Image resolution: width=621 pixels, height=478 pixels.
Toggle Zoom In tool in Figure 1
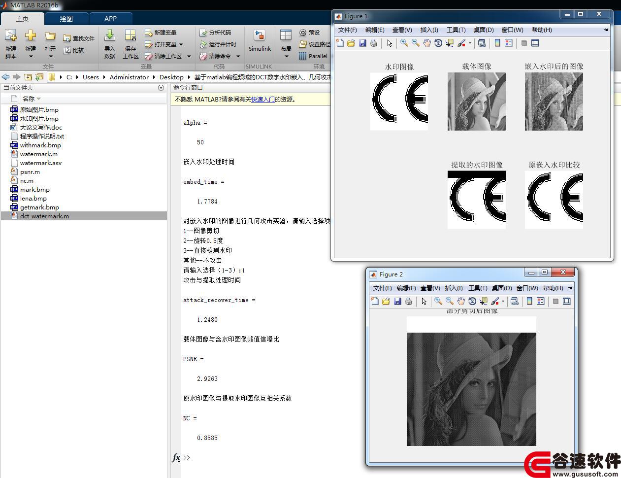coord(404,43)
